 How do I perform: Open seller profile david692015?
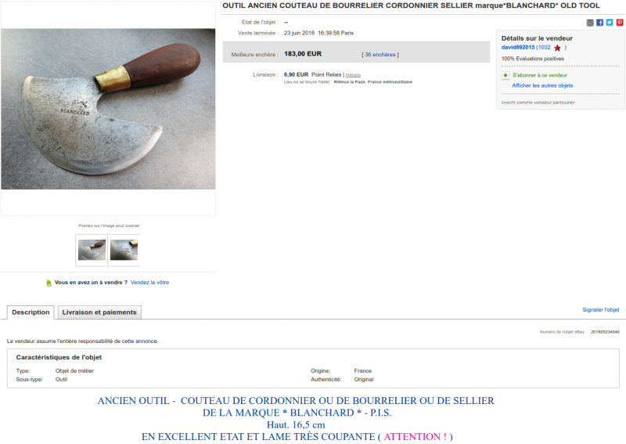point(518,47)
